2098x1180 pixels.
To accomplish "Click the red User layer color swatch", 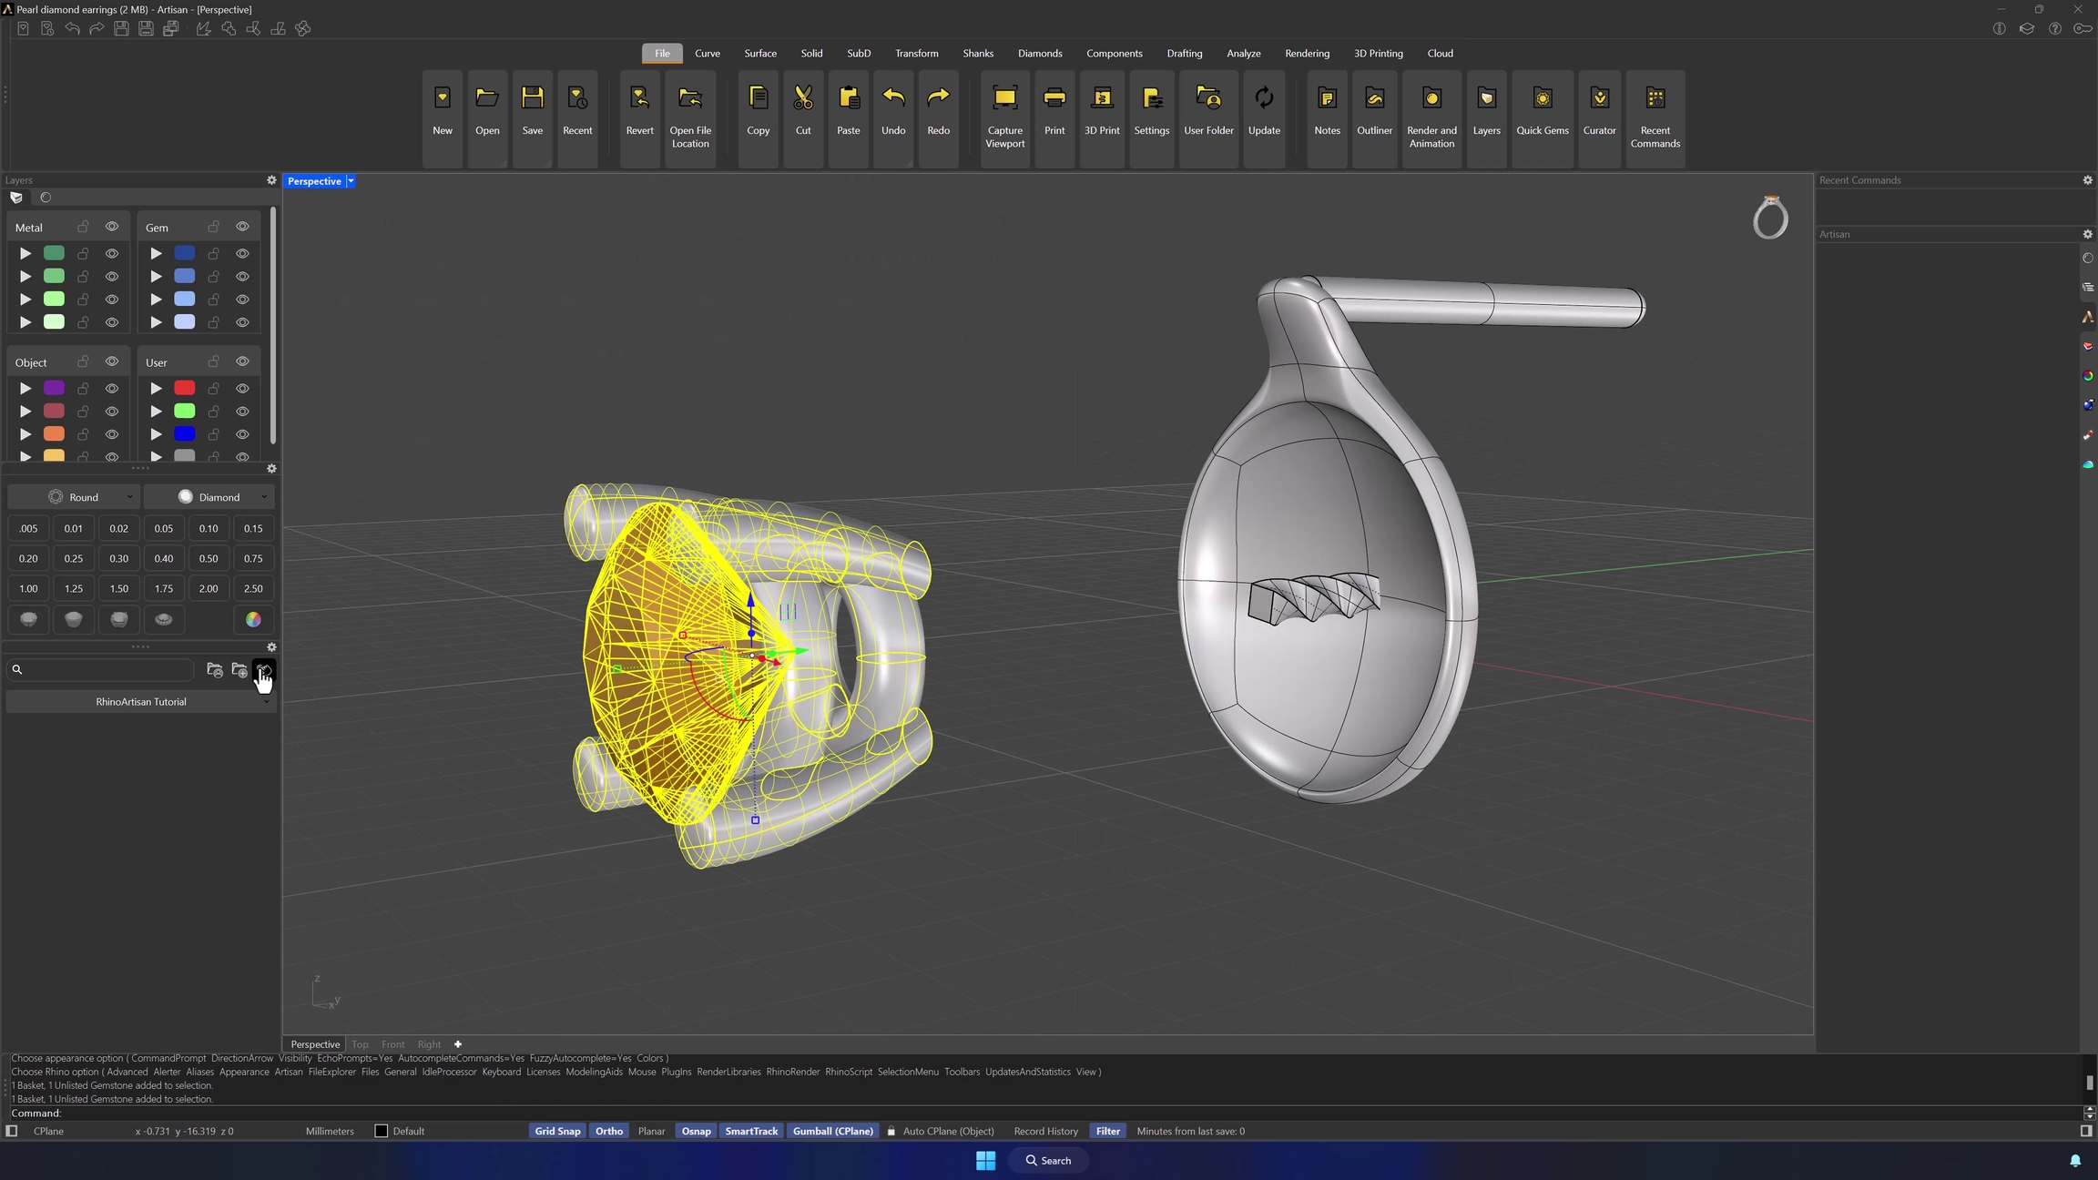I will pyautogui.click(x=184, y=388).
